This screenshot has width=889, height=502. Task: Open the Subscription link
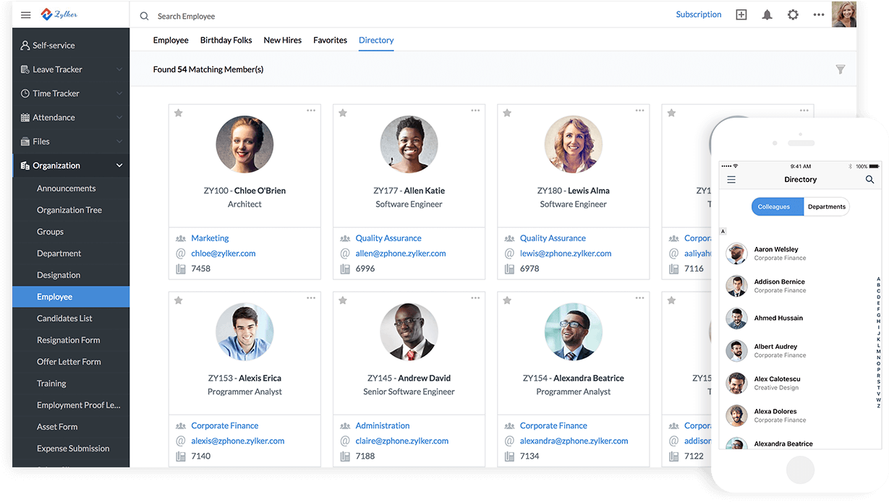coord(698,14)
